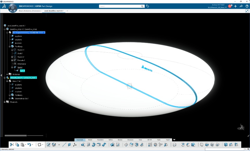This screenshot has width=250, height=151.
Task: Click the user avatar notification icon
Action: click(x=230, y=6)
